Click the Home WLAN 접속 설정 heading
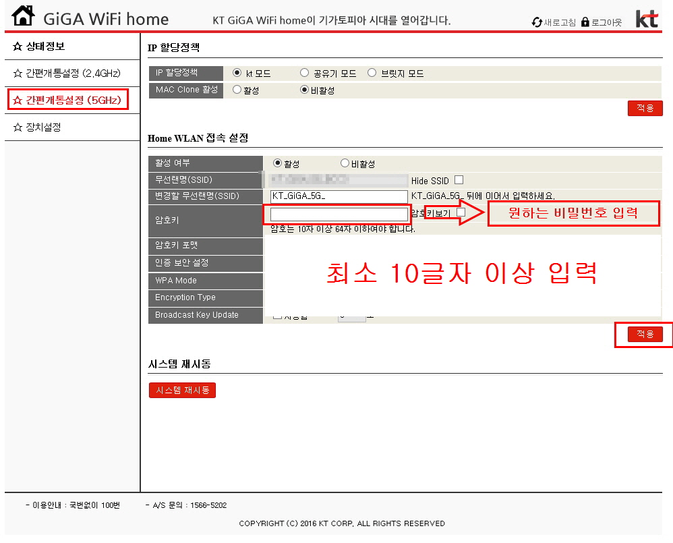Viewport: 673px width, 543px height. (198, 138)
